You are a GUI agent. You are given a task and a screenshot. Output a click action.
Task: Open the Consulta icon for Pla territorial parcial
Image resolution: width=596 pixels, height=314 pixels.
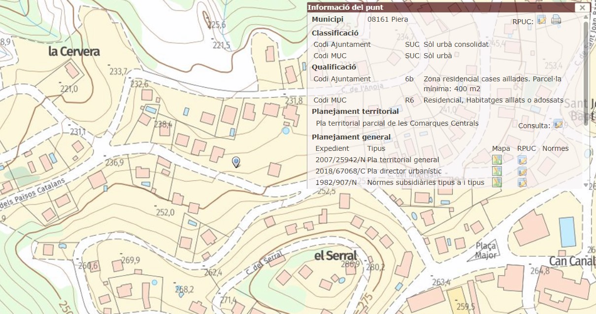[558, 124]
